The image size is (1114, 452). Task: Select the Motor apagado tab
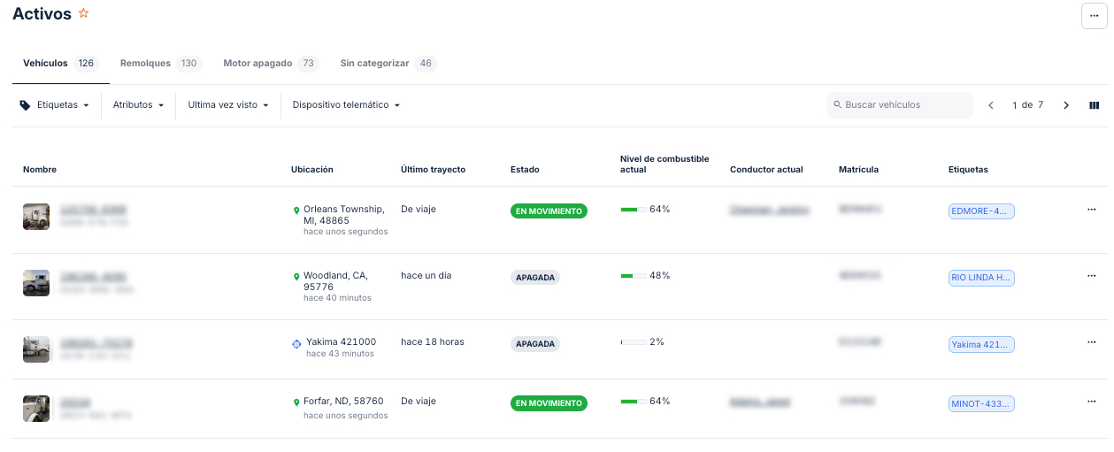pyautogui.click(x=270, y=64)
